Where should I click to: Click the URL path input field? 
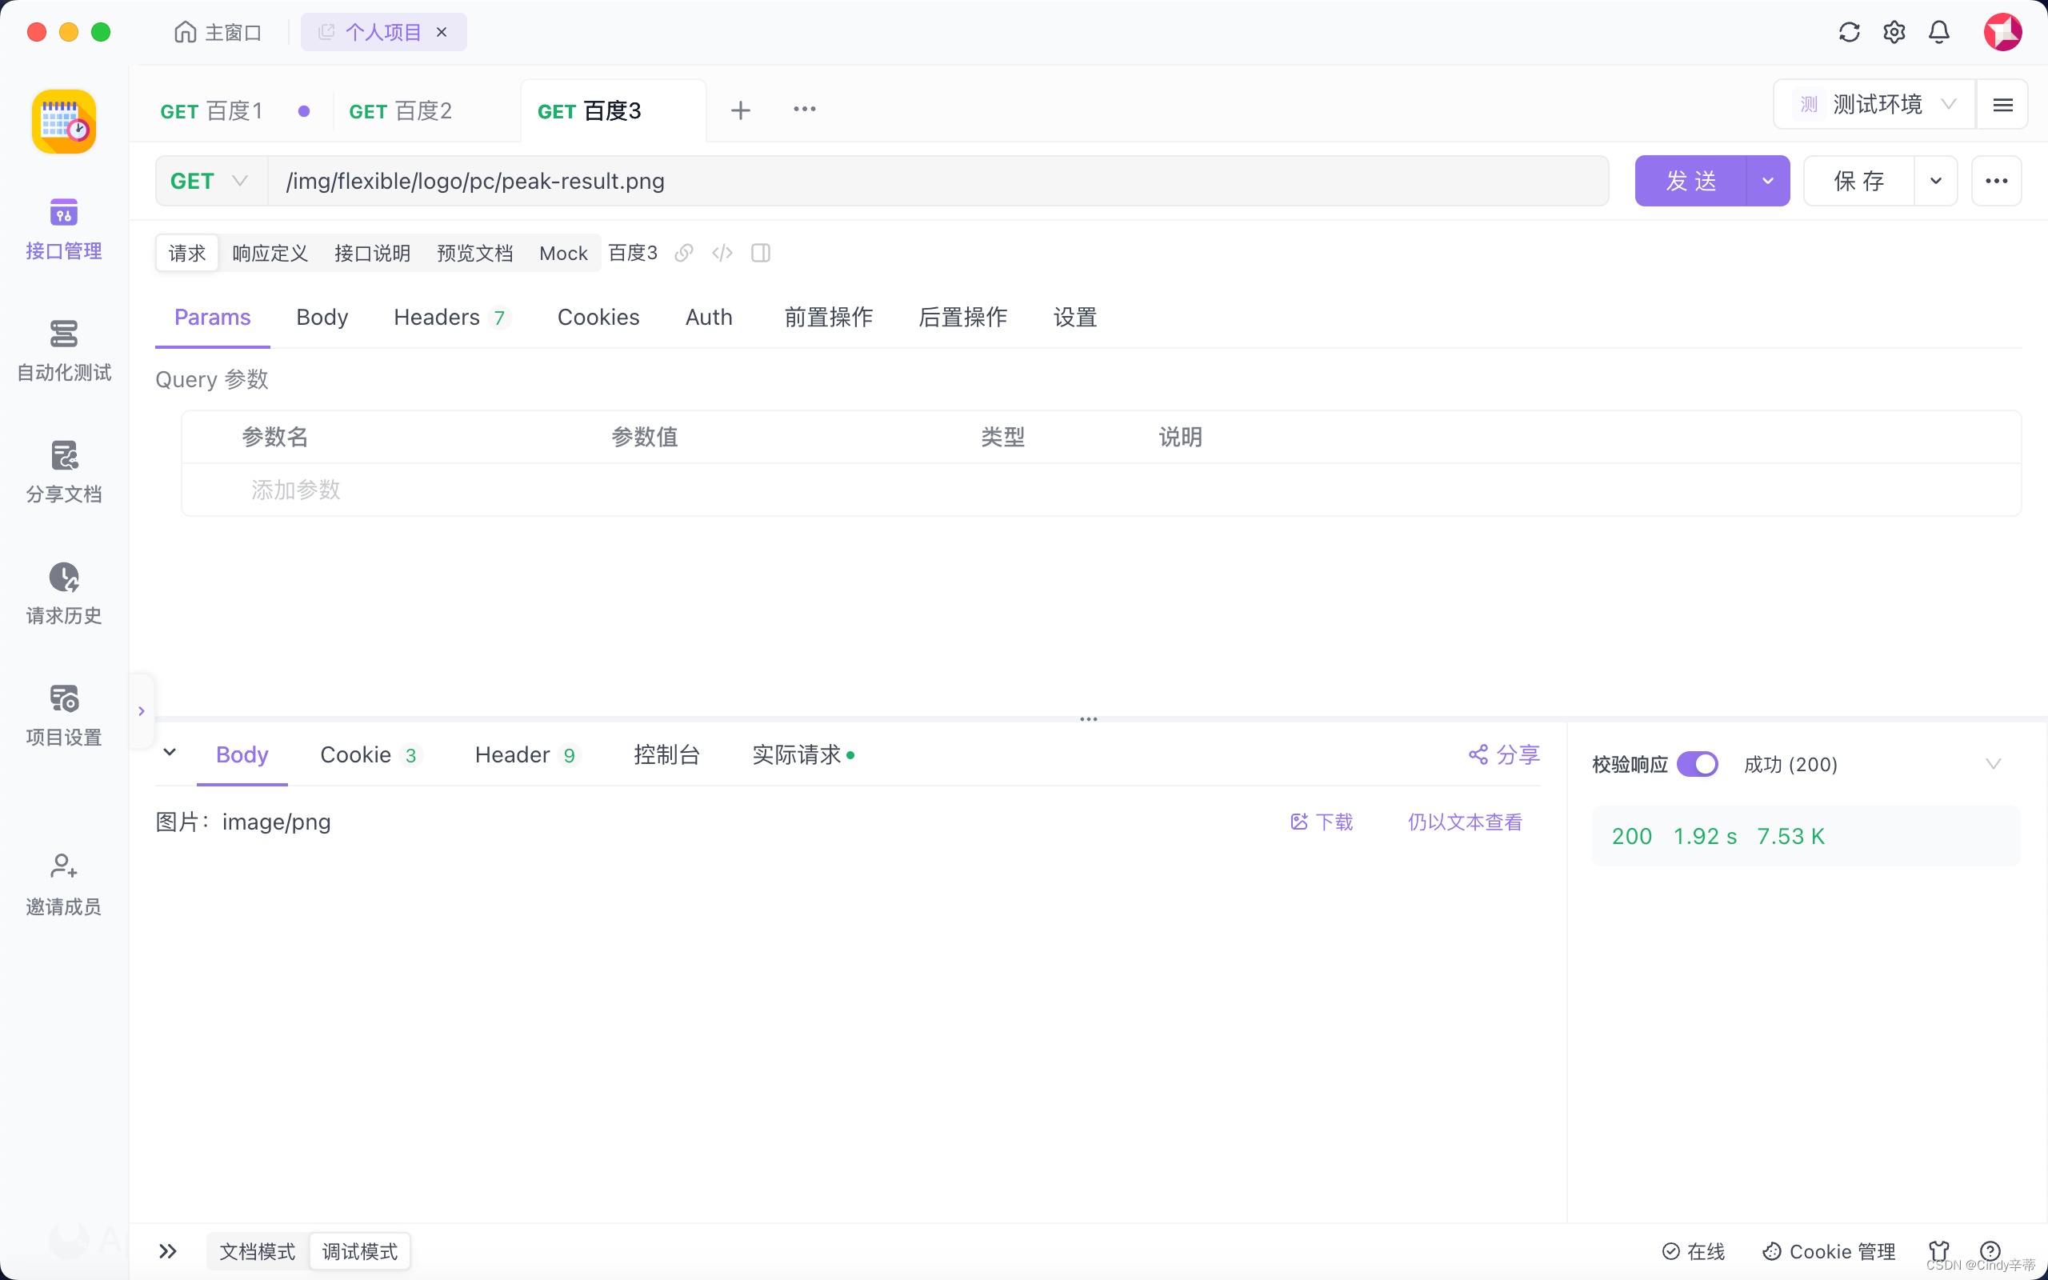click(938, 180)
